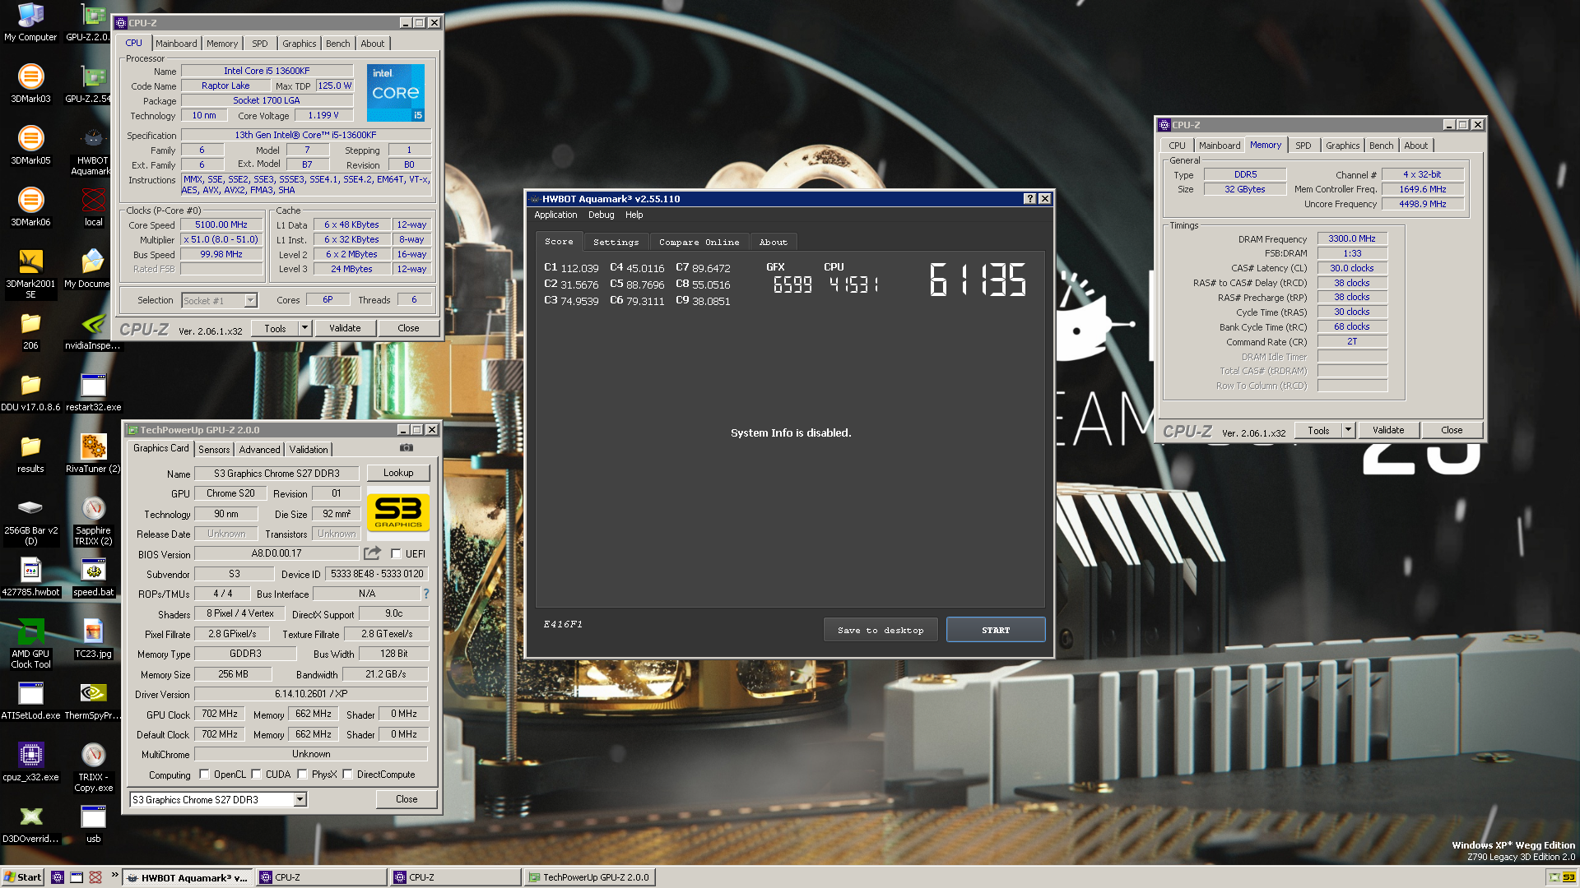Screen dimensions: 1580x888
Task: Open the 3DMark06 desktop icon
Action: click(x=30, y=206)
